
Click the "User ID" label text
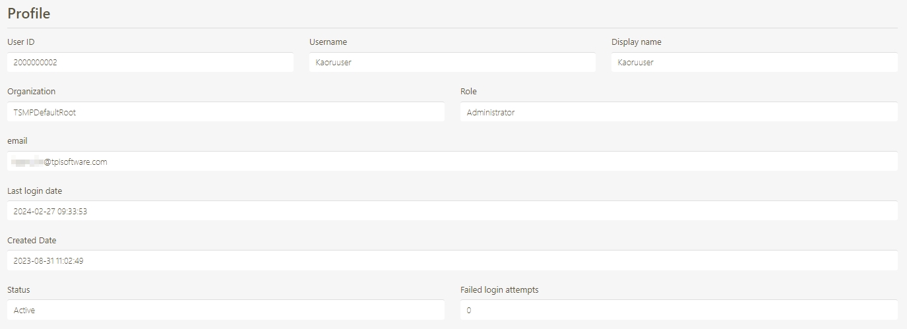[x=21, y=42]
